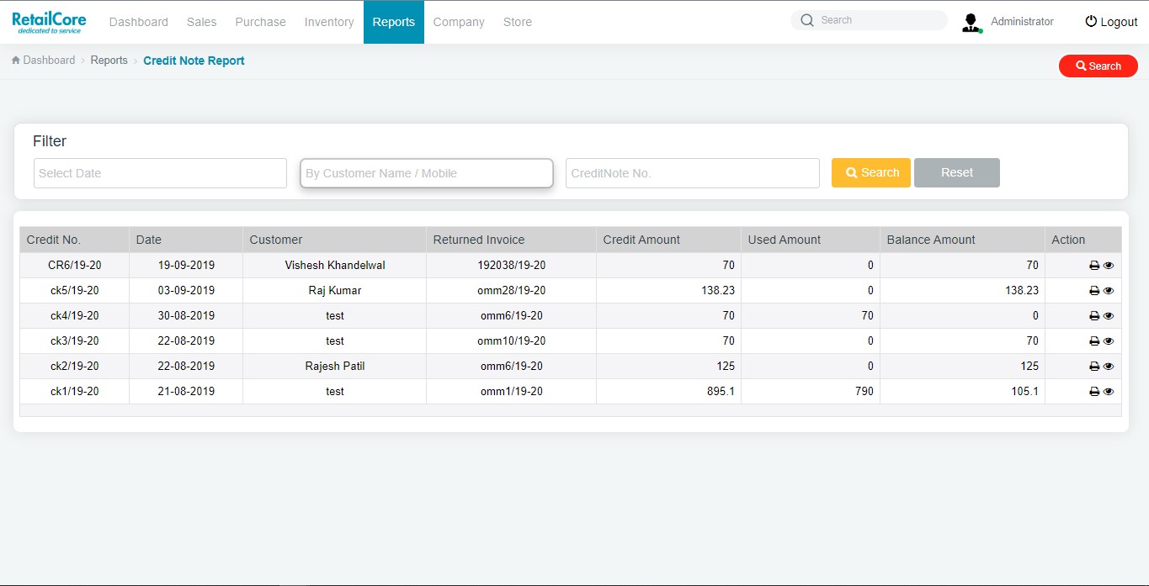View credit note CR6/19-20 details

pos(1109,266)
